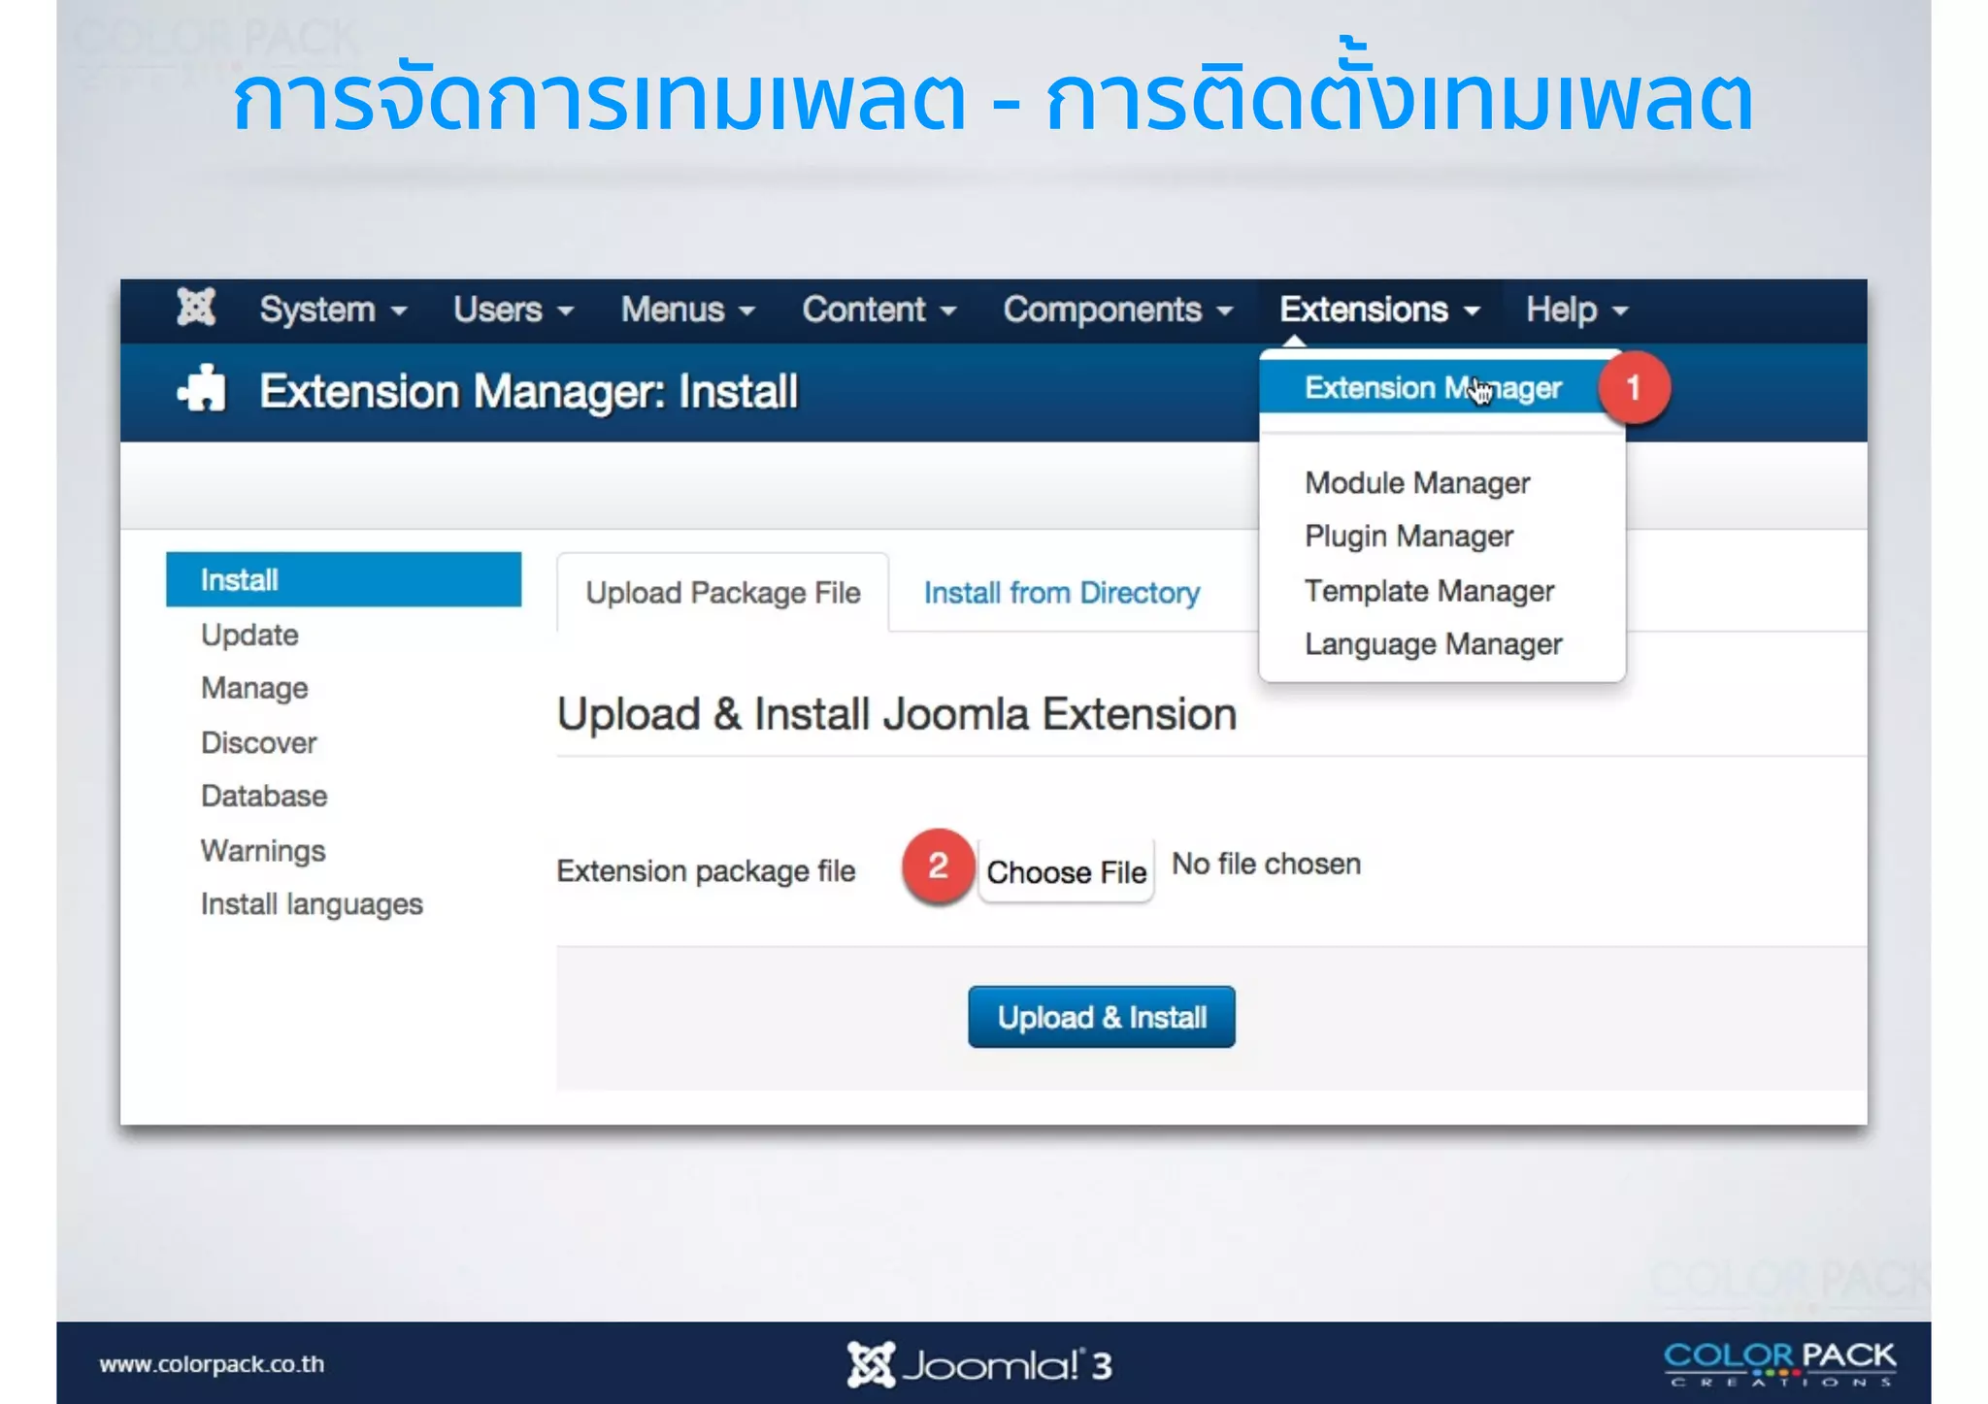The height and width of the screenshot is (1404, 1988).
Task: Click the puzzle piece Extension Manager icon
Action: (202, 391)
